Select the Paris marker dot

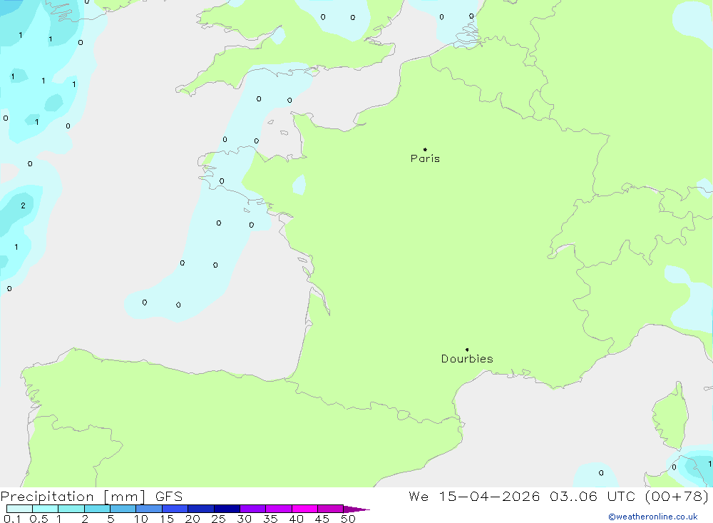pyautogui.click(x=425, y=149)
